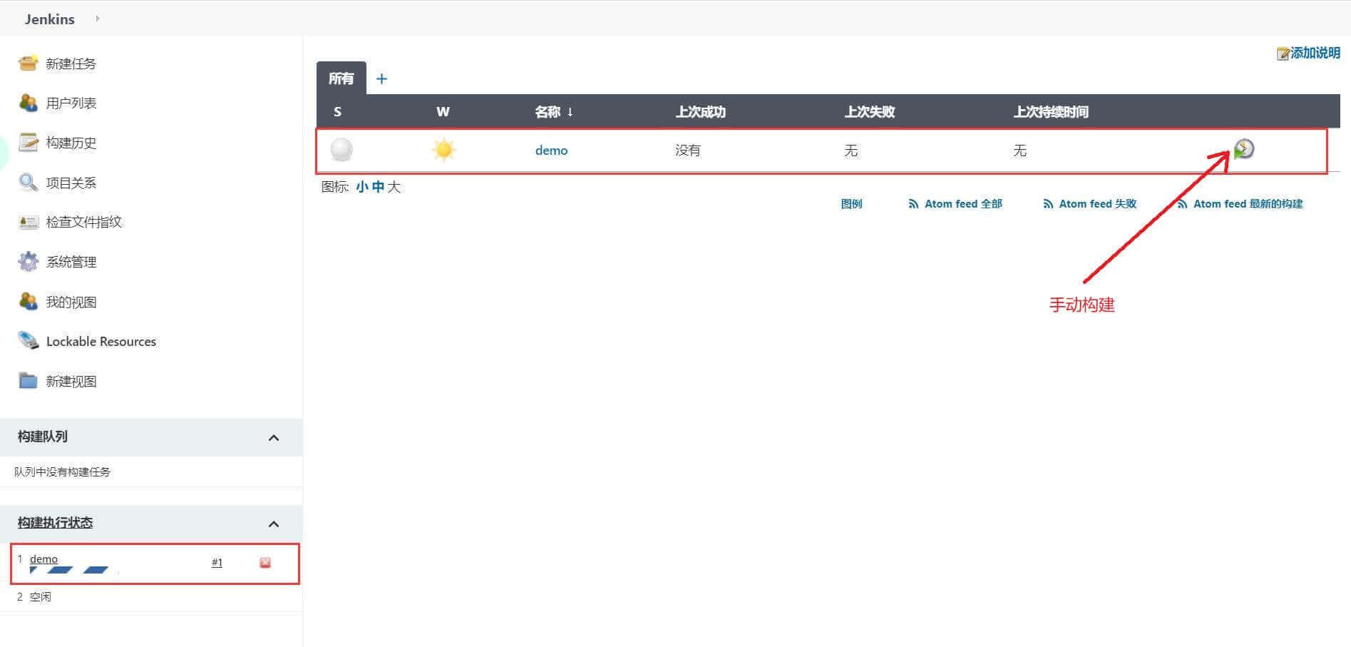Click 队列中没有构建任务 text

pos(63,472)
